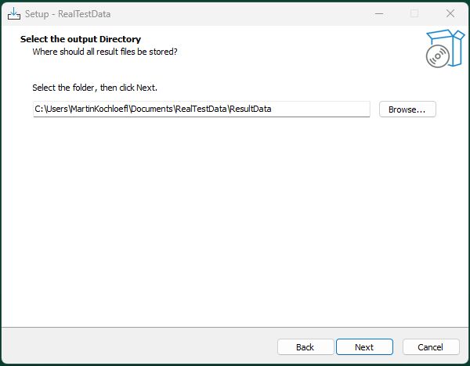Close the RealTestData setup dialog
This screenshot has width=470, height=366.
[x=450, y=14]
